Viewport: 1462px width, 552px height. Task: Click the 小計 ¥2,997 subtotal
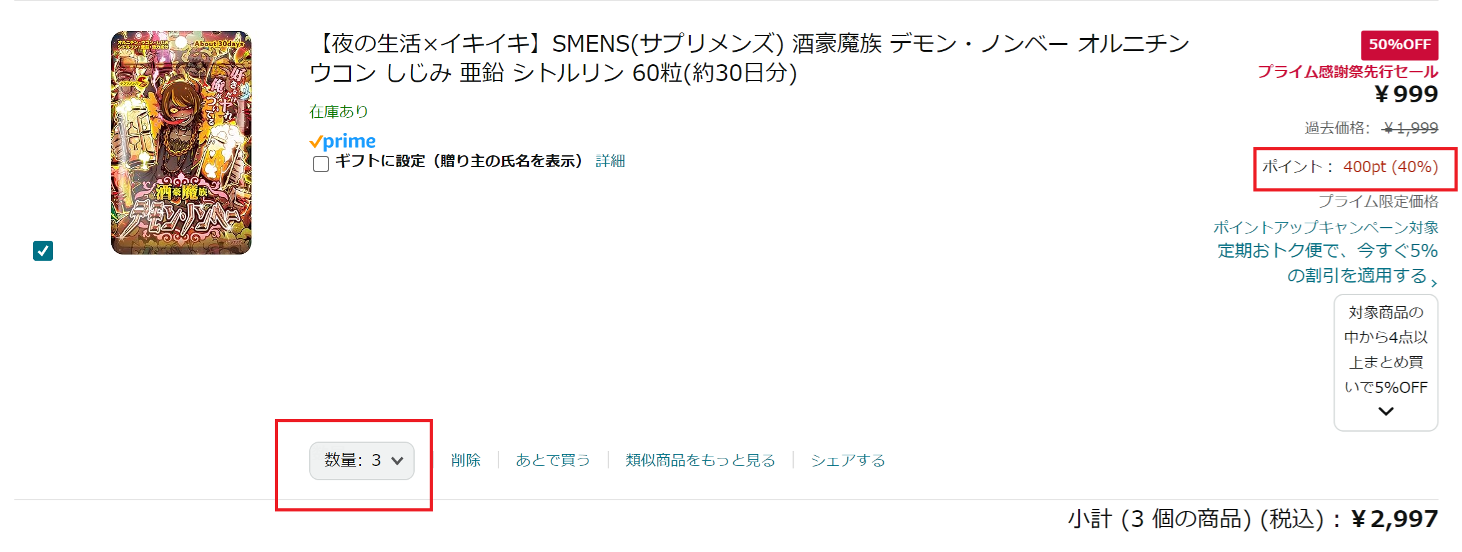click(x=1252, y=519)
